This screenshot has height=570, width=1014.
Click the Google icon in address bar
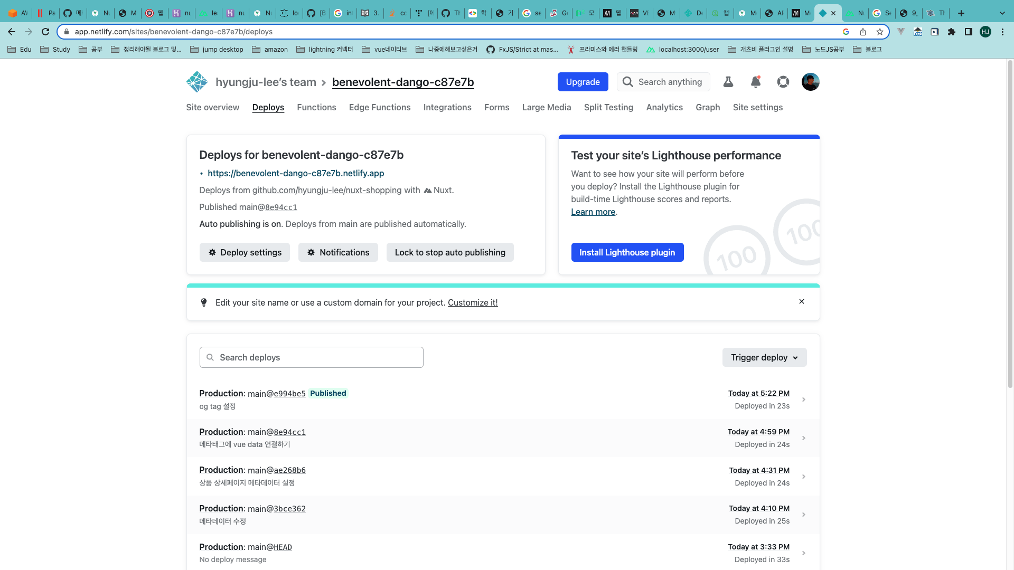846,32
